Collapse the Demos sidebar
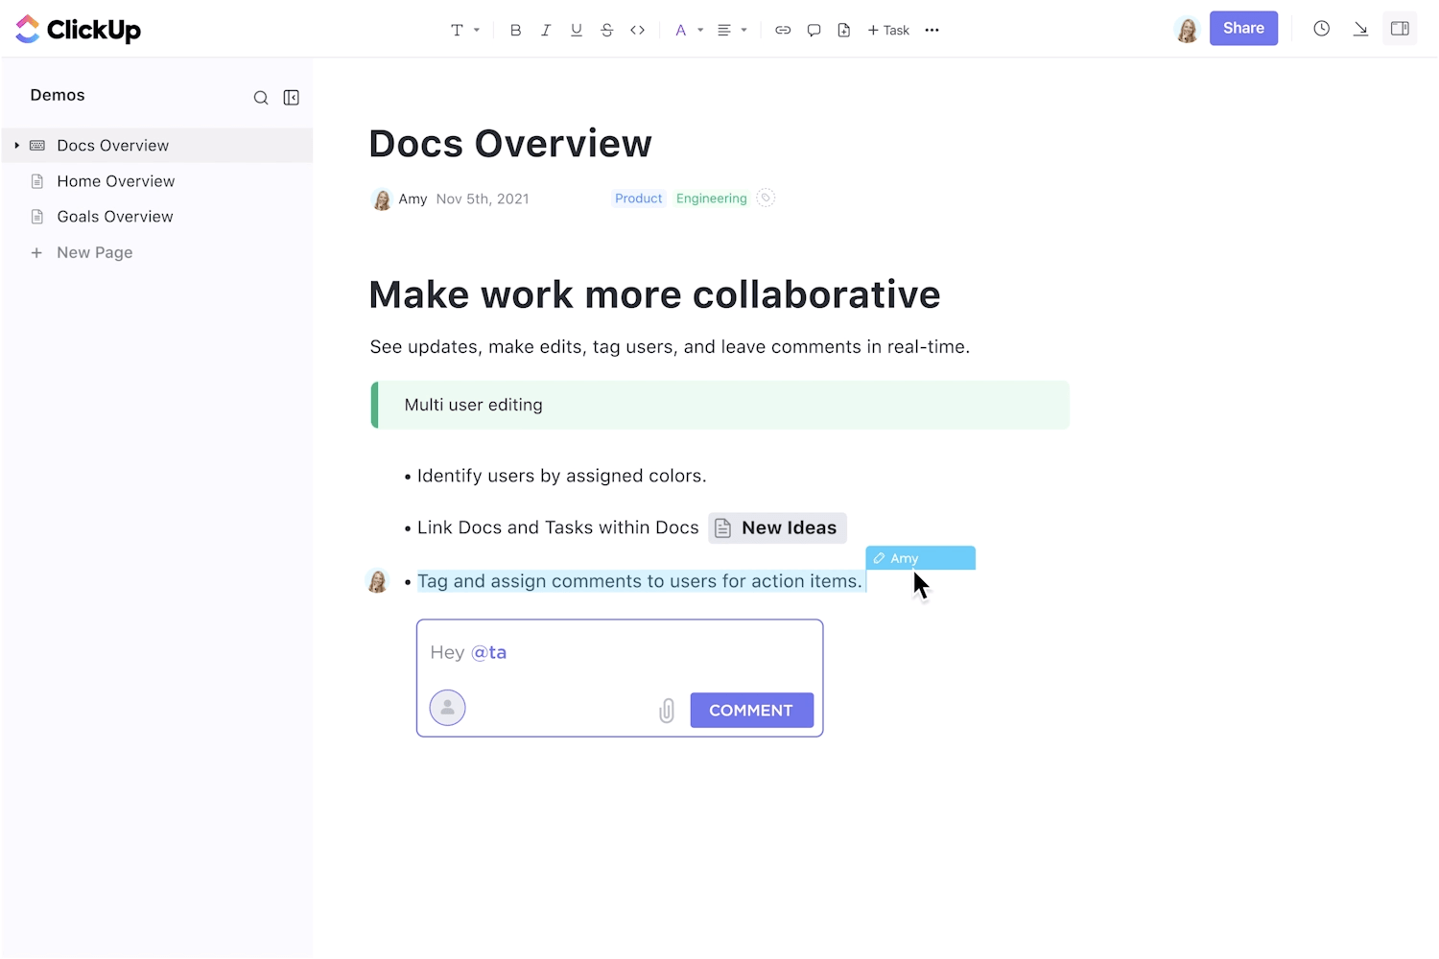1439x959 pixels. point(292,97)
